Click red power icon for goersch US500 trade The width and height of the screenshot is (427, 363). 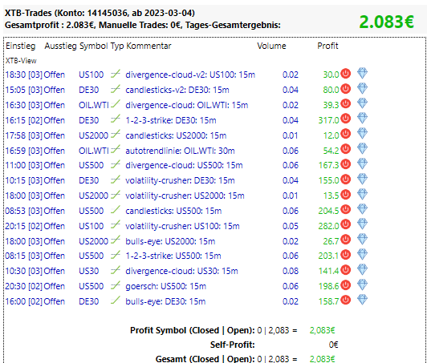pos(345,285)
